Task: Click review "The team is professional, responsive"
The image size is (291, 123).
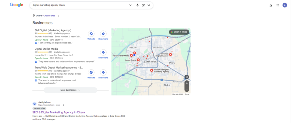Action: (x=57, y=82)
